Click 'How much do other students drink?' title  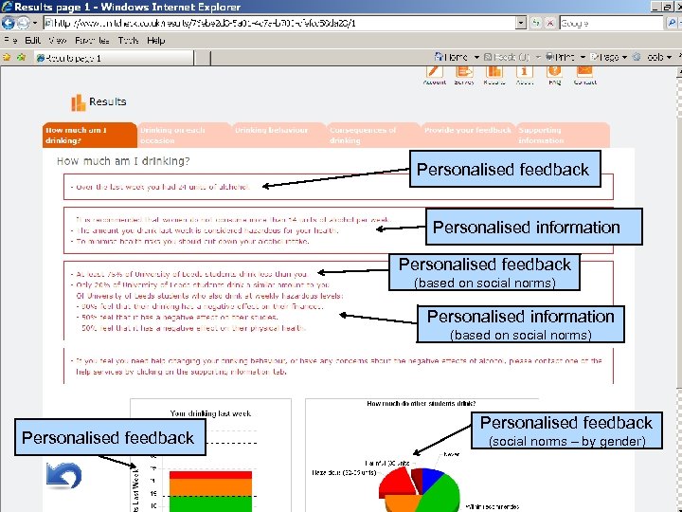[x=422, y=403]
